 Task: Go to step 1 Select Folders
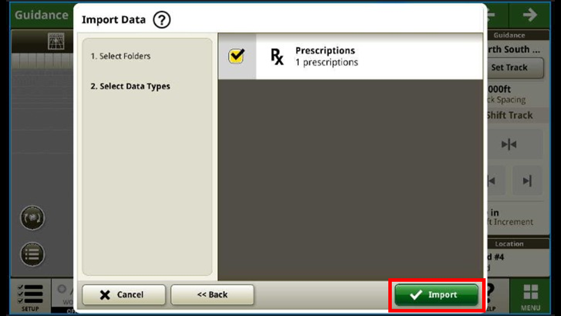click(x=121, y=56)
